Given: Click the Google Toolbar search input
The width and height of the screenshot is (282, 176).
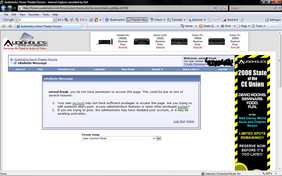Looking at the screenshot, I should point(37,20).
